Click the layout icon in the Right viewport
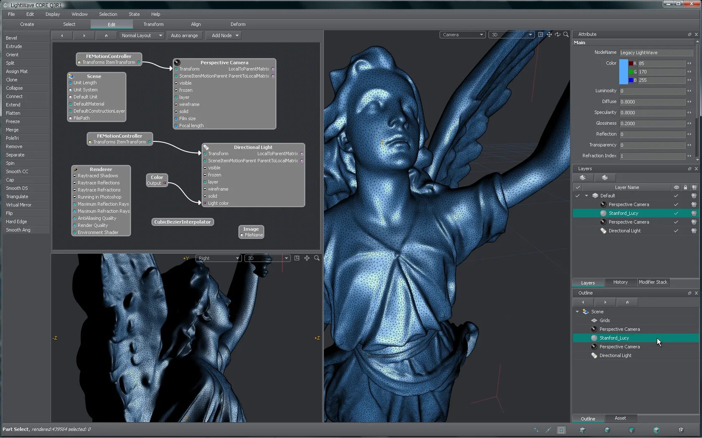The image size is (702, 438). click(297, 258)
